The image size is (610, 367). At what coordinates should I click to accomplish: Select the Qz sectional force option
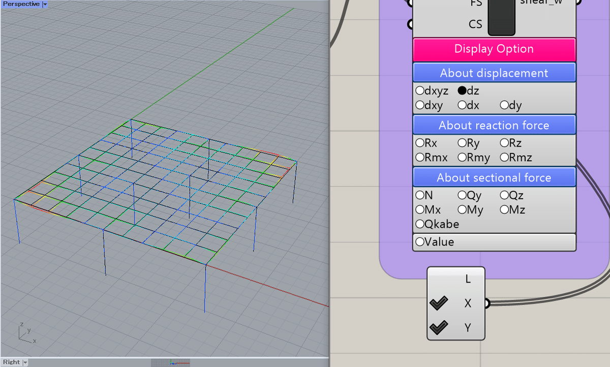tap(504, 195)
